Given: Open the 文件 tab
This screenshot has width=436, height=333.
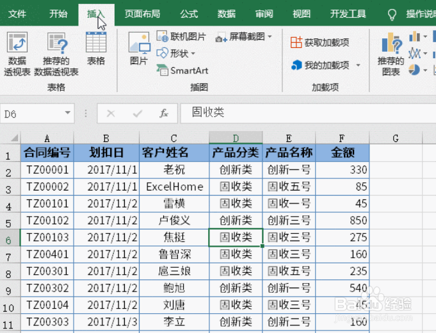Looking at the screenshot, I should click(17, 14).
